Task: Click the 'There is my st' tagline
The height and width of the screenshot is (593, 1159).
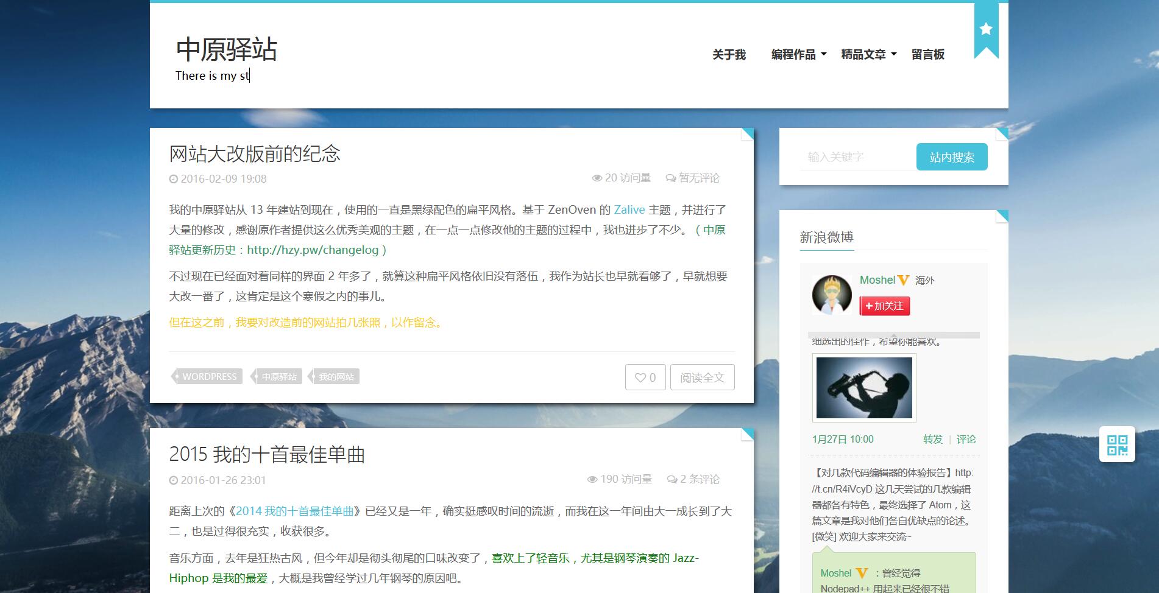Action: [213, 76]
